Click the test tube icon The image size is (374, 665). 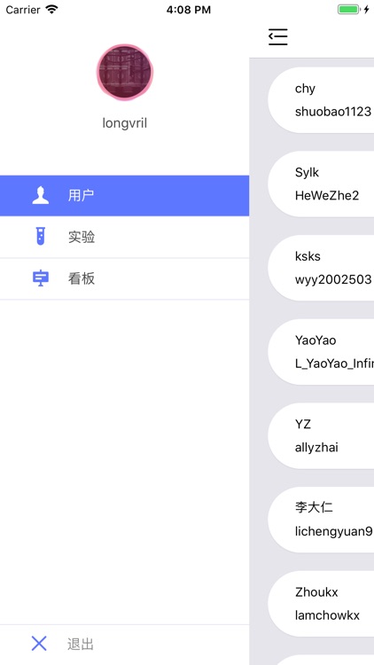pos(41,236)
